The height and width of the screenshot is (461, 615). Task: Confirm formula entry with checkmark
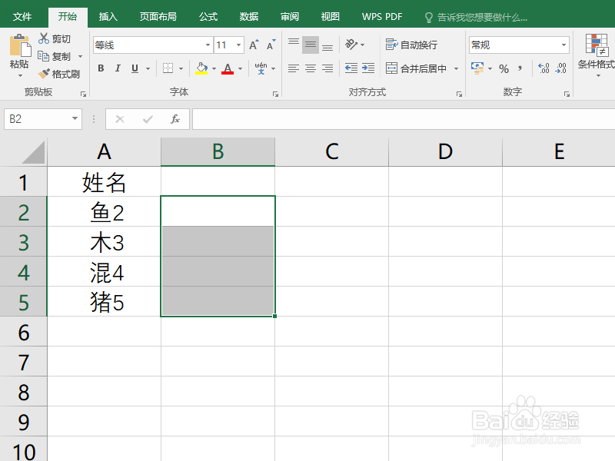[x=148, y=119]
